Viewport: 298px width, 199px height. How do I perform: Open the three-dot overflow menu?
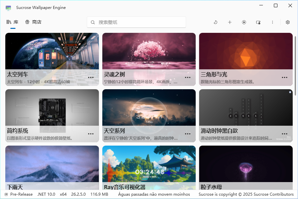coord(273,22)
